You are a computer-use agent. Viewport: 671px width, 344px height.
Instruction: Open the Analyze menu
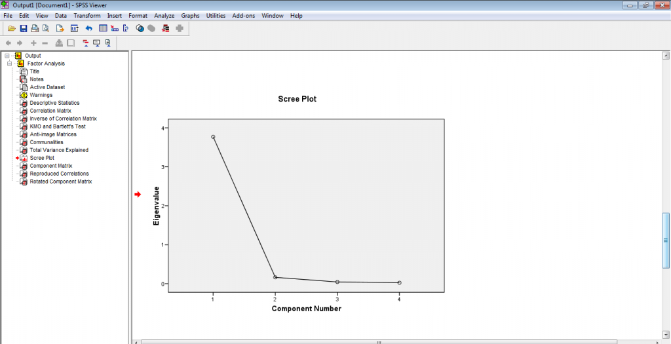click(164, 15)
